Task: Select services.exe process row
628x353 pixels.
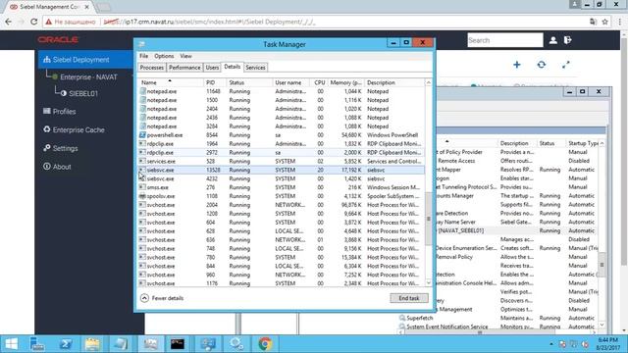Action: click(282, 161)
